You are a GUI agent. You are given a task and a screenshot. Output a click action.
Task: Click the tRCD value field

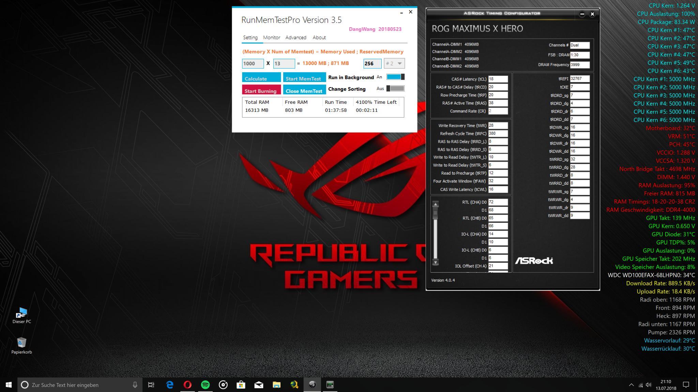pyautogui.click(x=498, y=87)
